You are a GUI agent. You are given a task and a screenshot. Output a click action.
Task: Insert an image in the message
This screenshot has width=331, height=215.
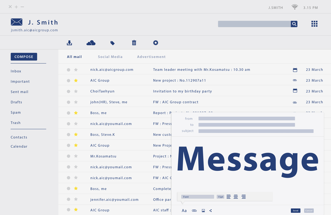point(203,210)
